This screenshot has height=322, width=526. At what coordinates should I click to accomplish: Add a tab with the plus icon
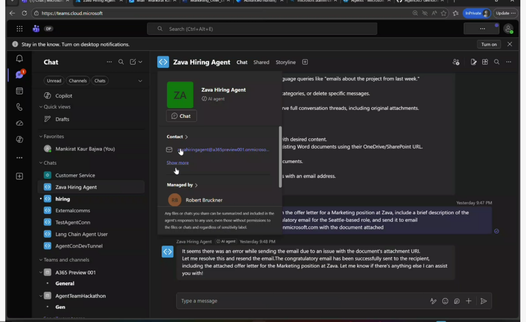tap(305, 62)
